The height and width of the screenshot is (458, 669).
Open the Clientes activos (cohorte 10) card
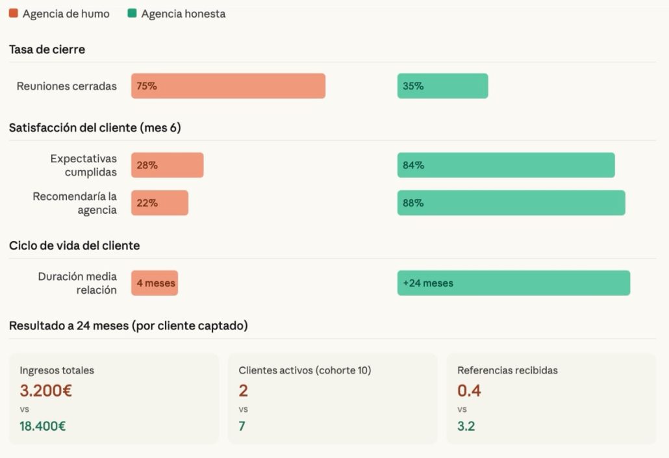[x=333, y=398]
